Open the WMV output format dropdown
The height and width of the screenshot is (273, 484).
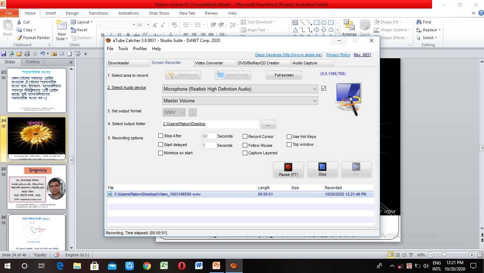tap(174, 112)
